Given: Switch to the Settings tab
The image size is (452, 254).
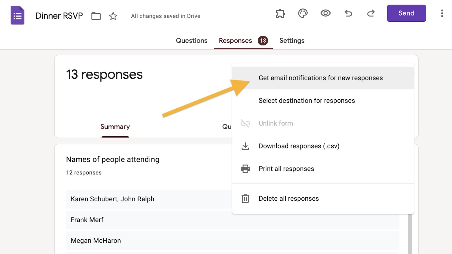Looking at the screenshot, I should (292, 41).
